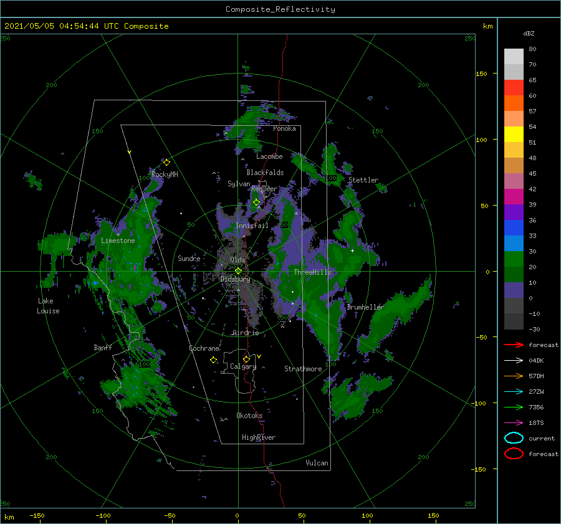
Task: Click the green 7356 arrow in legend
Action: 514,407
